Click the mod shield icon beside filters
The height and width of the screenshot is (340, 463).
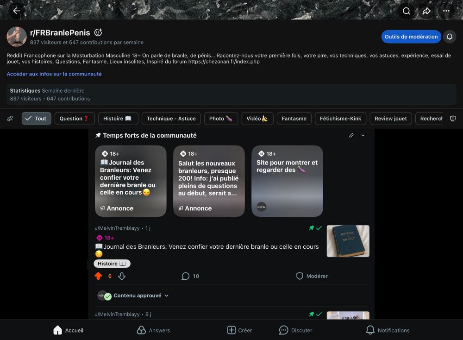click(453, 119)
